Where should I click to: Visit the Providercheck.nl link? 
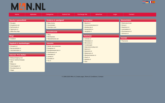click(15, 68)
